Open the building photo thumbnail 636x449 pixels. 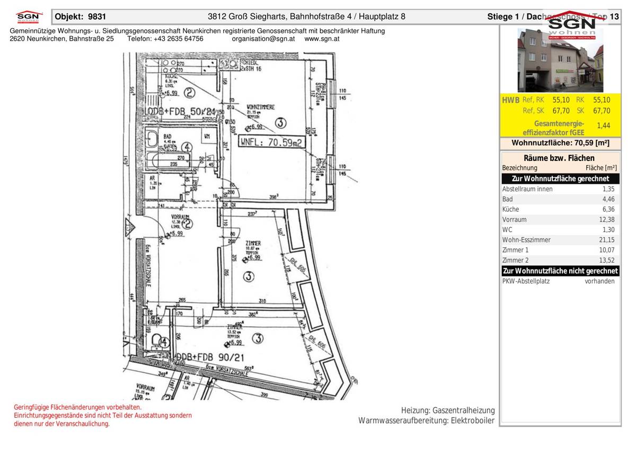pyautogui.click(x=560, y=60)
